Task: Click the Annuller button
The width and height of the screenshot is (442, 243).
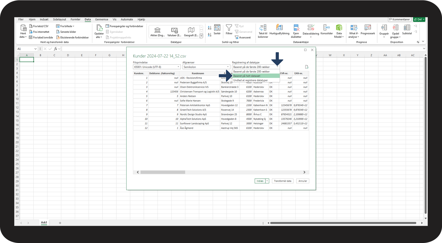Action: (302, 181)
